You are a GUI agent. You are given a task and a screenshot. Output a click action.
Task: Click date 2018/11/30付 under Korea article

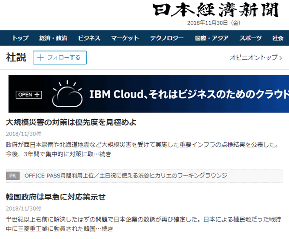[x=24, y=208]
